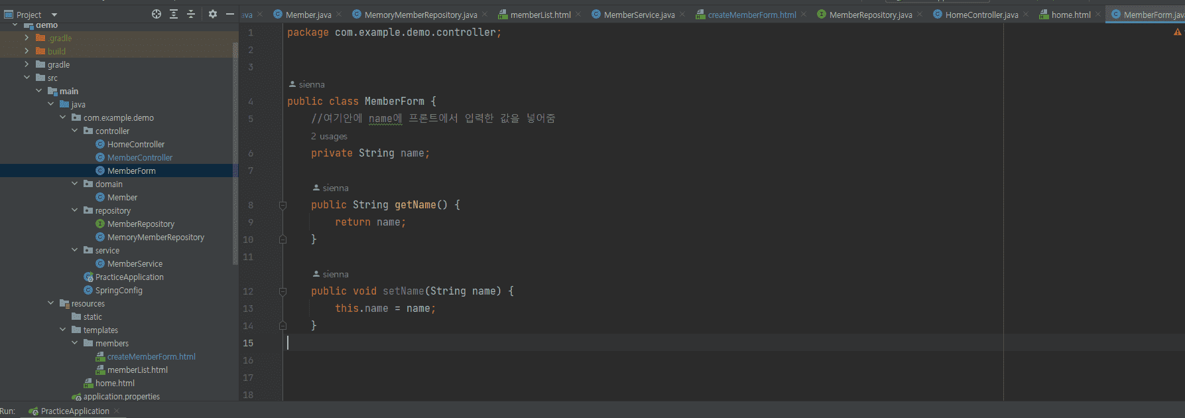Open MemberRepository interface in tree

coord(141,224)
